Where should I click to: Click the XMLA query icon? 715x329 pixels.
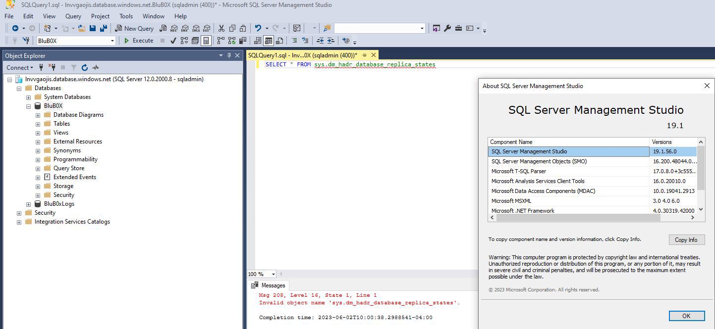(196, 28)
